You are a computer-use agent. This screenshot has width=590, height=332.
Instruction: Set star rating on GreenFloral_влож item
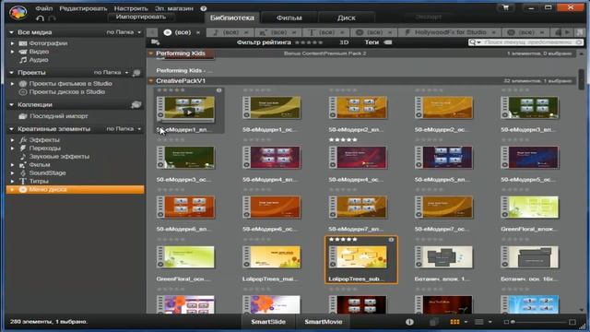click(515, 190)
